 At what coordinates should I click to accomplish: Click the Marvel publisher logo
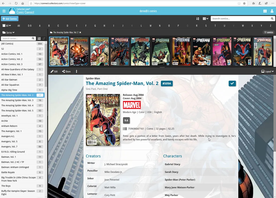[x=132, y=105]
